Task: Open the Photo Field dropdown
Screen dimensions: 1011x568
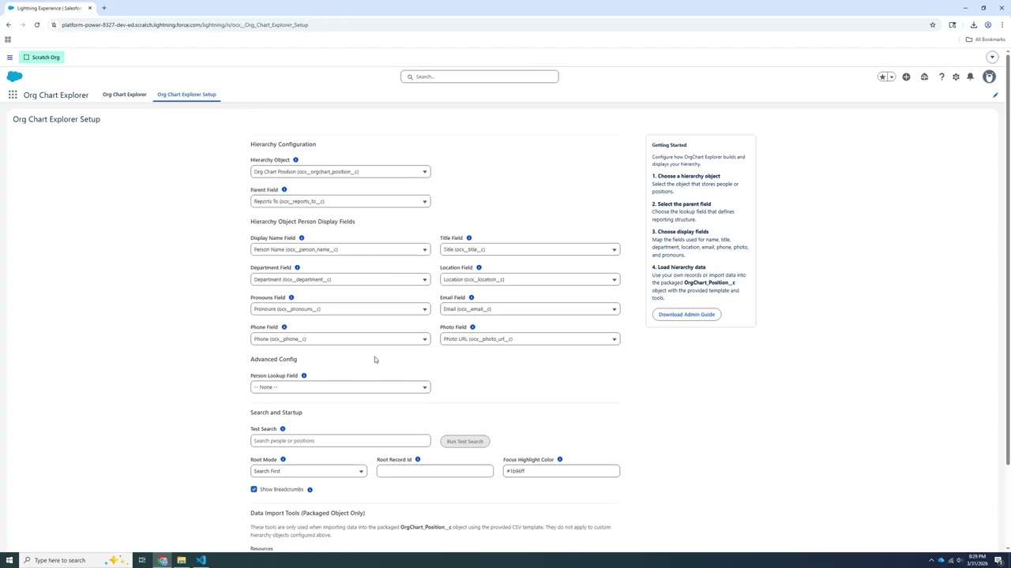Action: pos(530,339)
